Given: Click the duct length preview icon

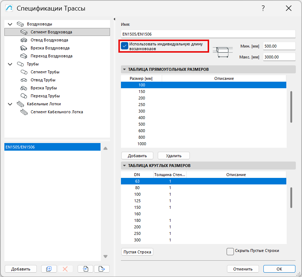Looking at the screenshot, I should coord(223,52).
